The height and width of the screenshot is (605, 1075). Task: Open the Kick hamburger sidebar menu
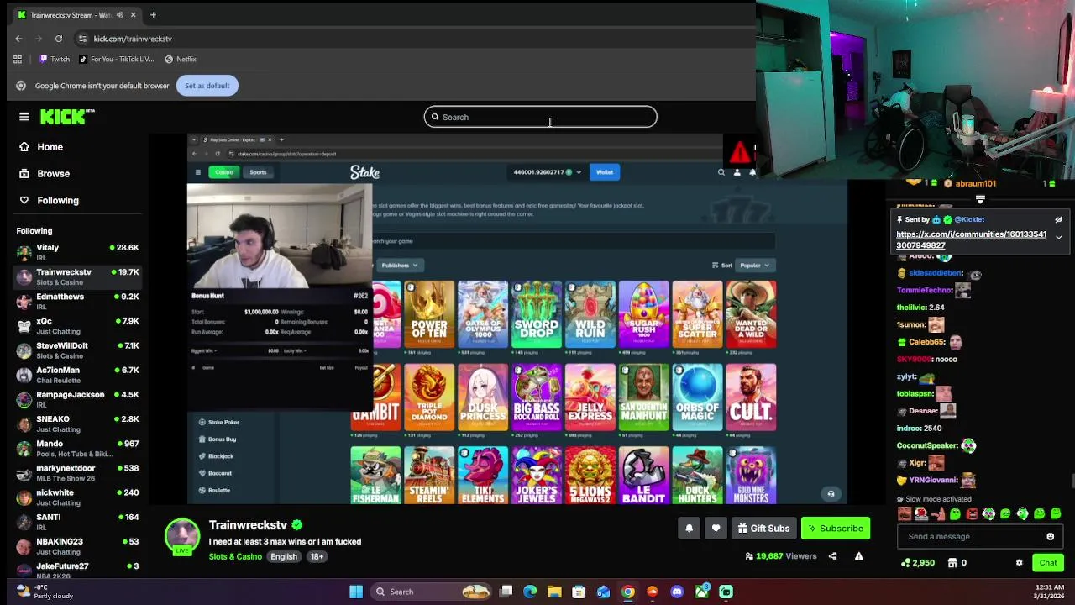click(x=24, y=117)
